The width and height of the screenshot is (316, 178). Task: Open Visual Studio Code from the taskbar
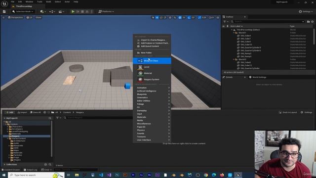[x=101, y=175]
